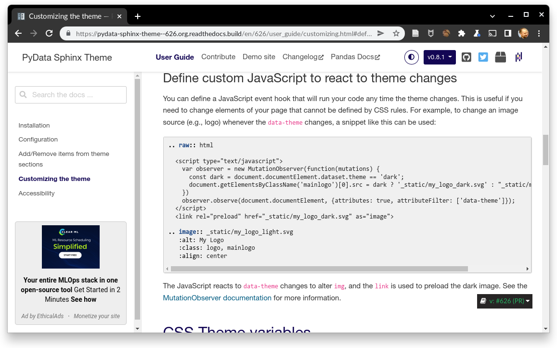
Task: Click the lock site-info icon
Action: pyautogui.click(x=68, y=34)
